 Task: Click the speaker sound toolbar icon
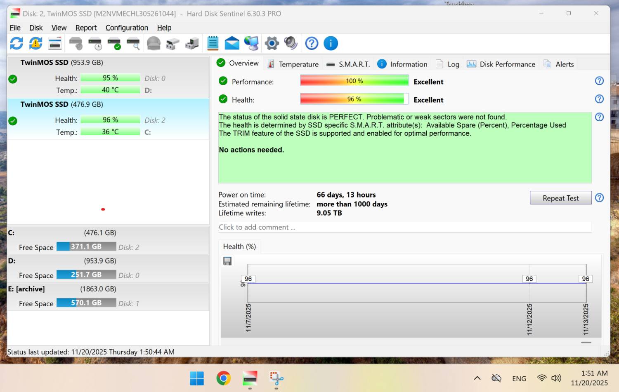(x=291, y=43)
